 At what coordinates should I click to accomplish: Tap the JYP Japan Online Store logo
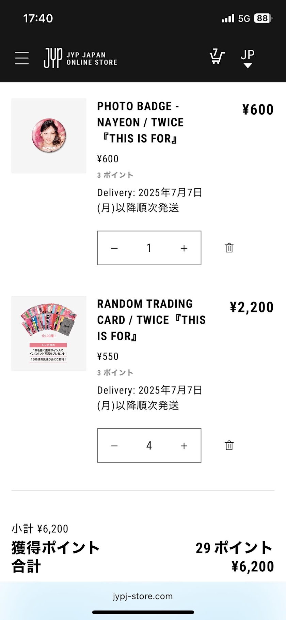point(80,58)
